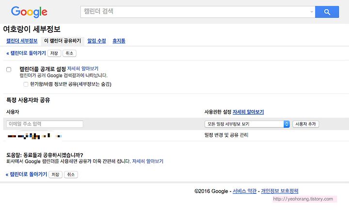Viewport: 349px width, 210px height.
Task: Open the 휴지통 tab
Action: [x=119, y=41]
